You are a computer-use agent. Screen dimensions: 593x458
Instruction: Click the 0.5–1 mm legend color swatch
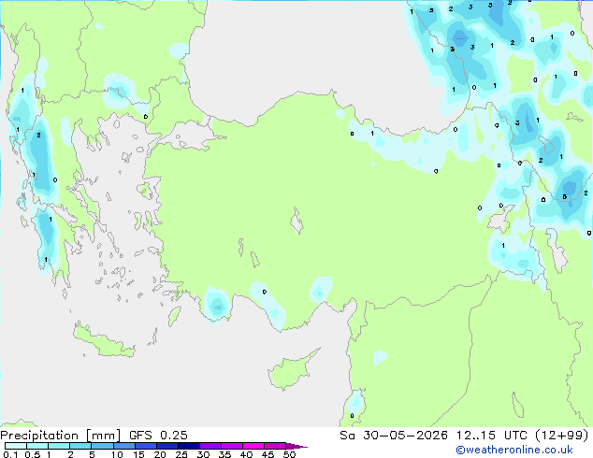pyautogui.click(x=37, y=446)
